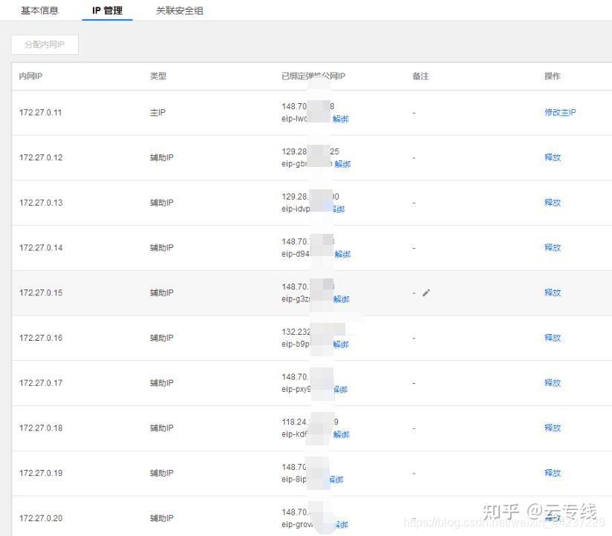Release IP 172.27.0.14 with 释放
Screen dimensions: 612x536
point(553,248)
